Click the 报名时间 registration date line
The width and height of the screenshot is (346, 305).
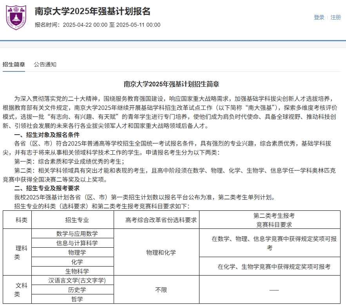click(98, 25)
